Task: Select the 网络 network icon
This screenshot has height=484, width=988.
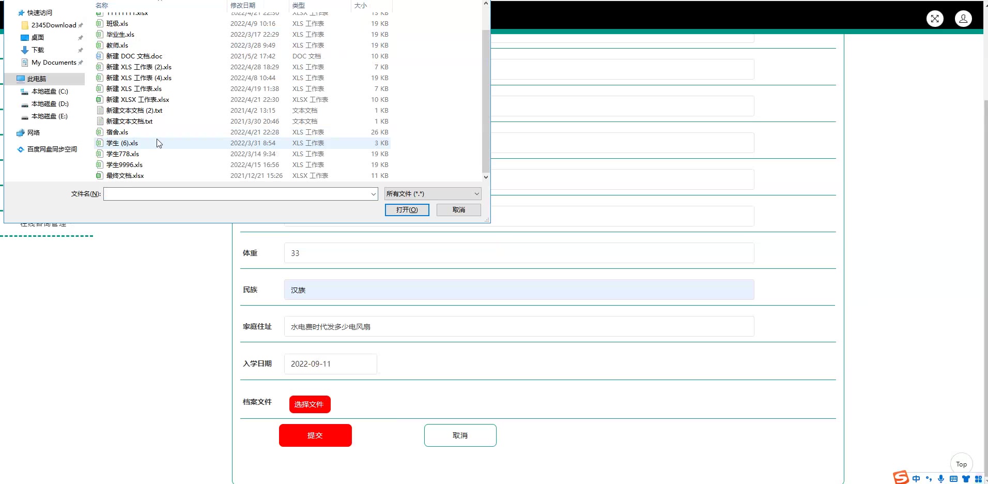Action: 21,133
